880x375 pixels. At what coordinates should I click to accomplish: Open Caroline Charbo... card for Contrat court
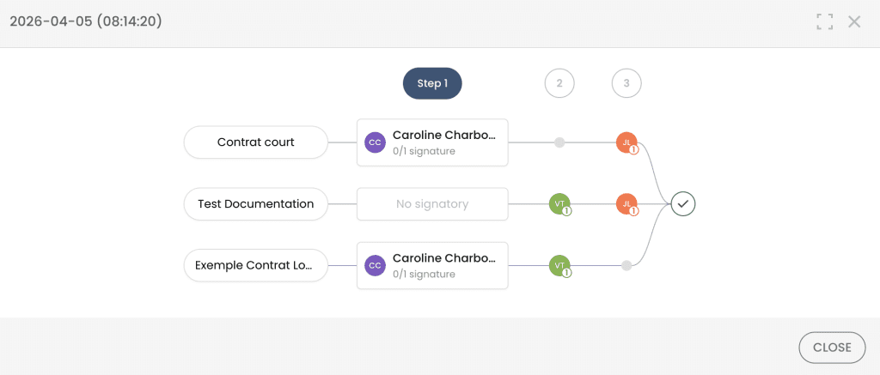pos(443,142)
